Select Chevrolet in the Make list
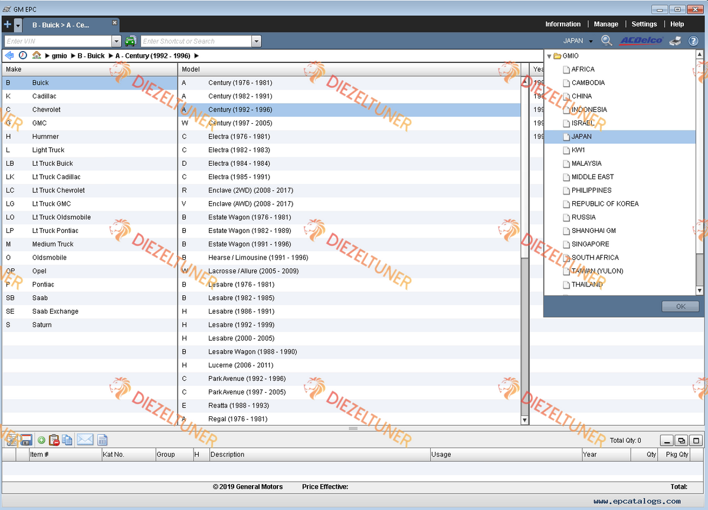The height and width of the screenshot is (510, 708). [90, 110]
